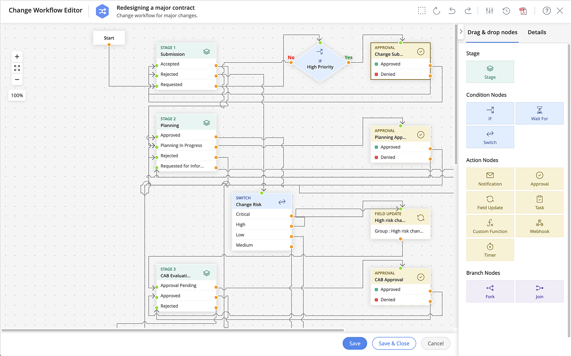
Task: Export the workflow as PDF
Action: click(x=523, y=11)
